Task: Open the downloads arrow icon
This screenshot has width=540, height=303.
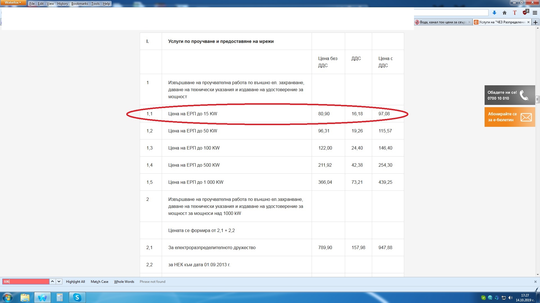Action: [x=494, y=13]
